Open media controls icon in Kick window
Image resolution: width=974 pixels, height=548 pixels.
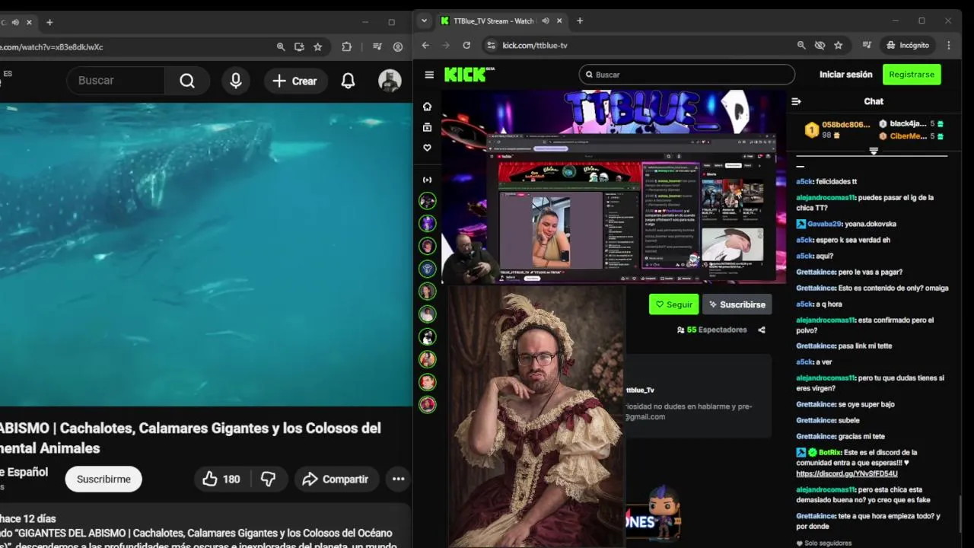867,45
